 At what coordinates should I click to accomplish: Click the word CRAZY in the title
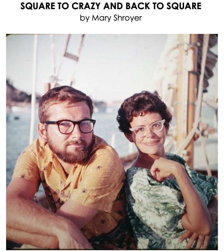click(x=86, y=6)
